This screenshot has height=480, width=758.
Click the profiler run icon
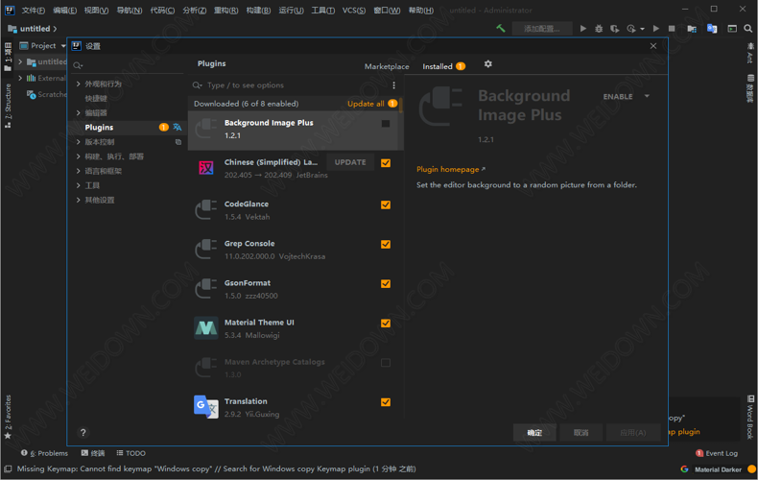point(630,29)
